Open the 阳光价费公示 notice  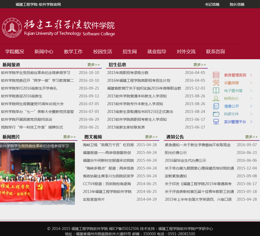(x=176, y=153)
